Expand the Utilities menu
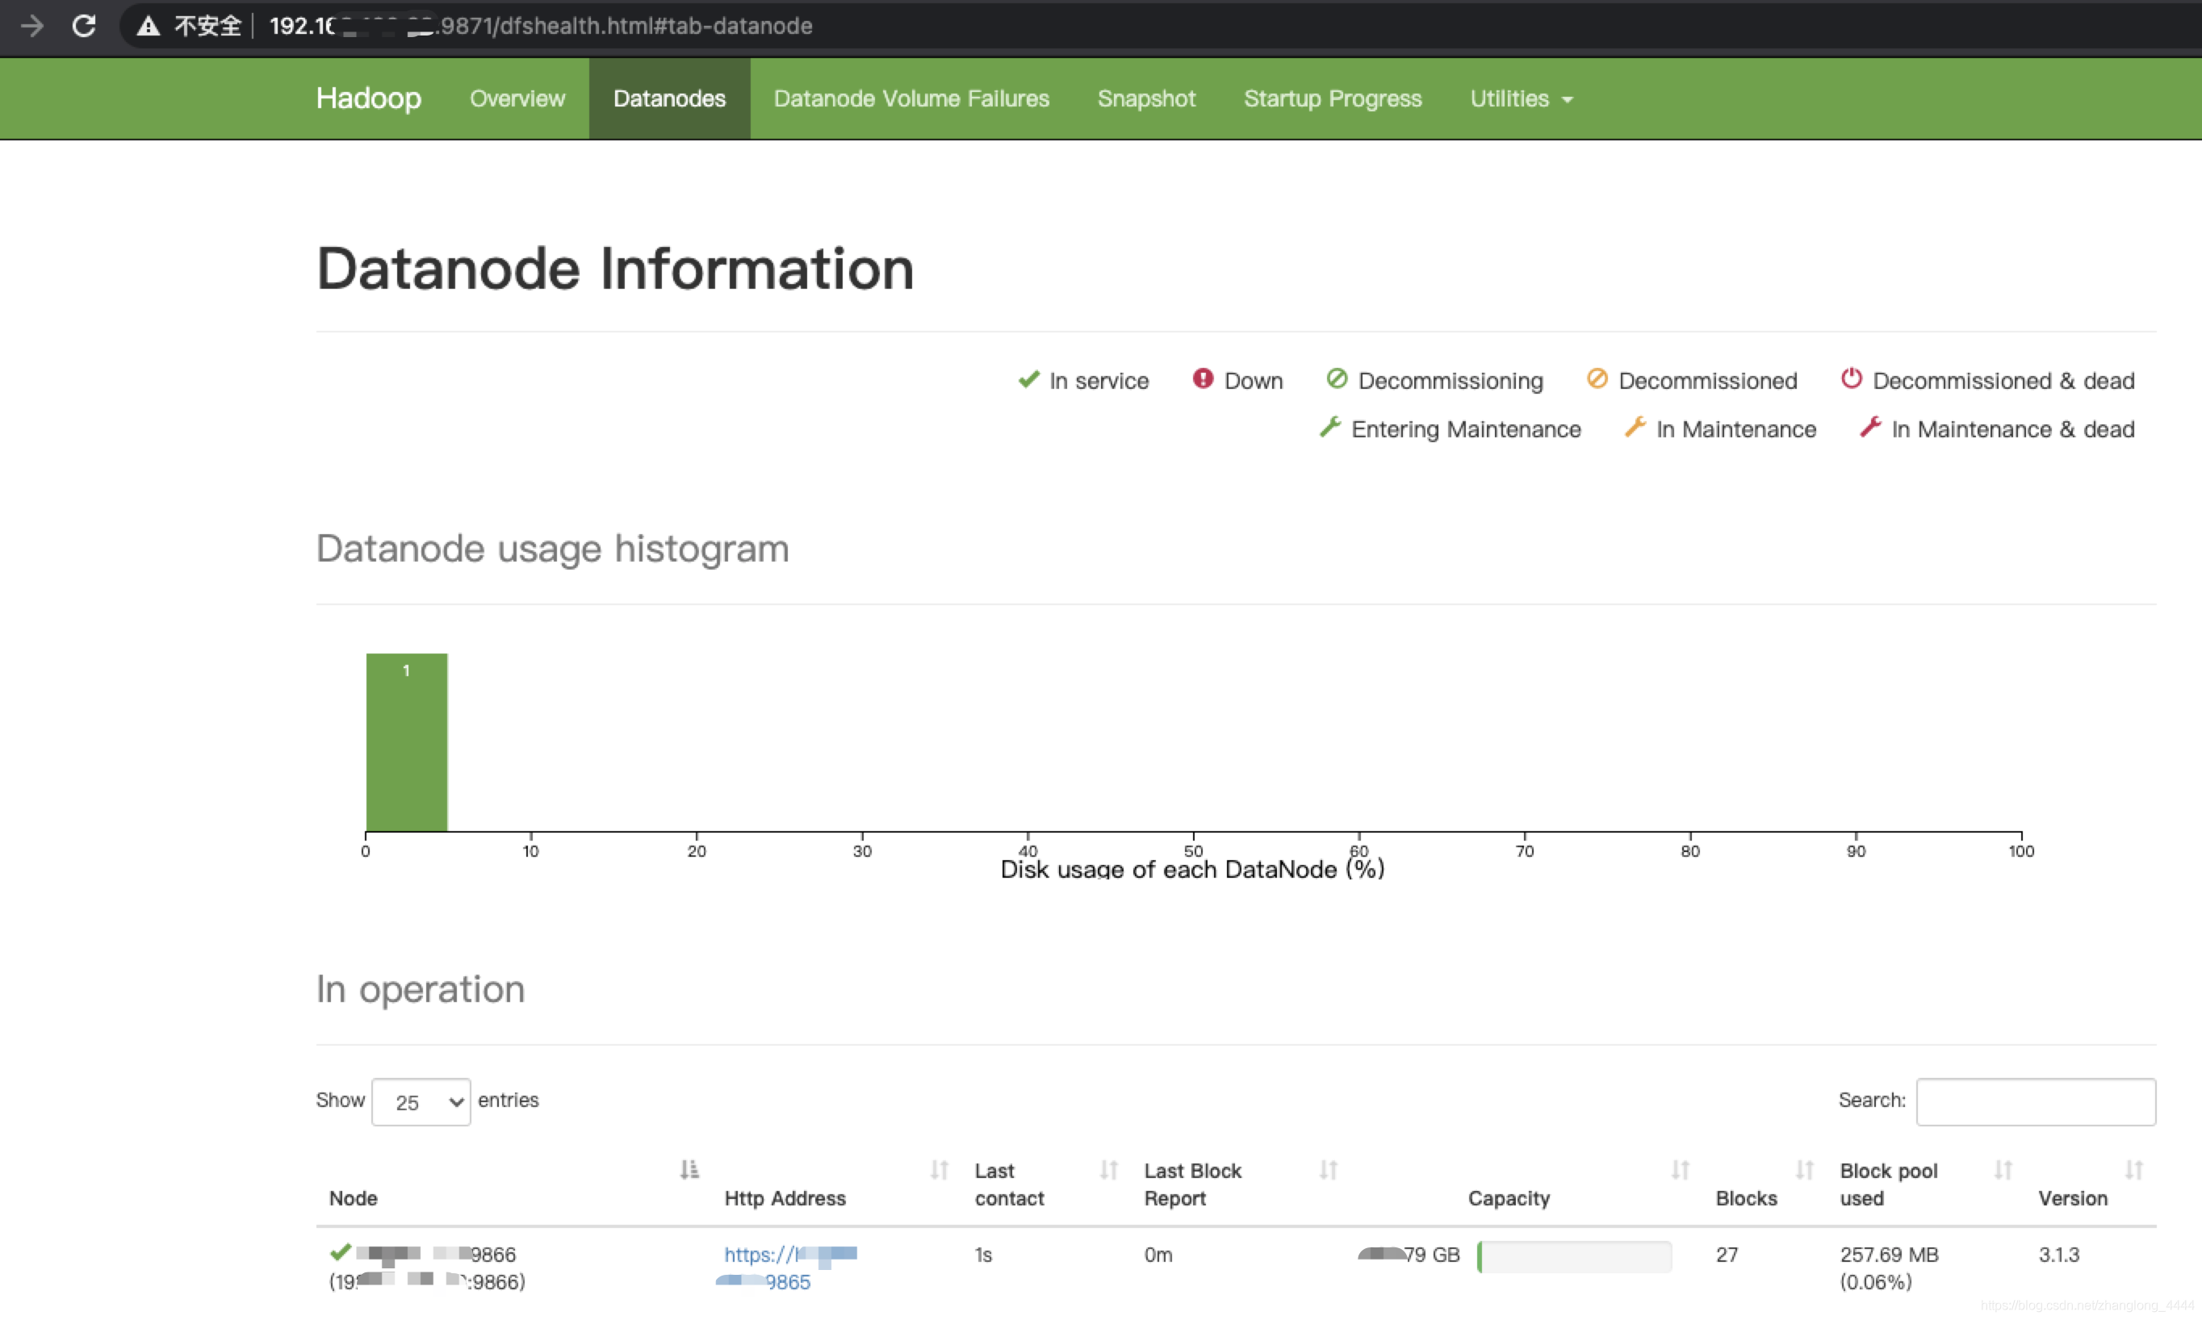The height and width of the screenshot is (1320, 2202). 1521,98
